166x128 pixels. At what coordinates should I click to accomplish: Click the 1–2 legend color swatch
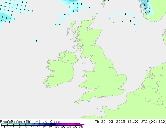[16, 125]
